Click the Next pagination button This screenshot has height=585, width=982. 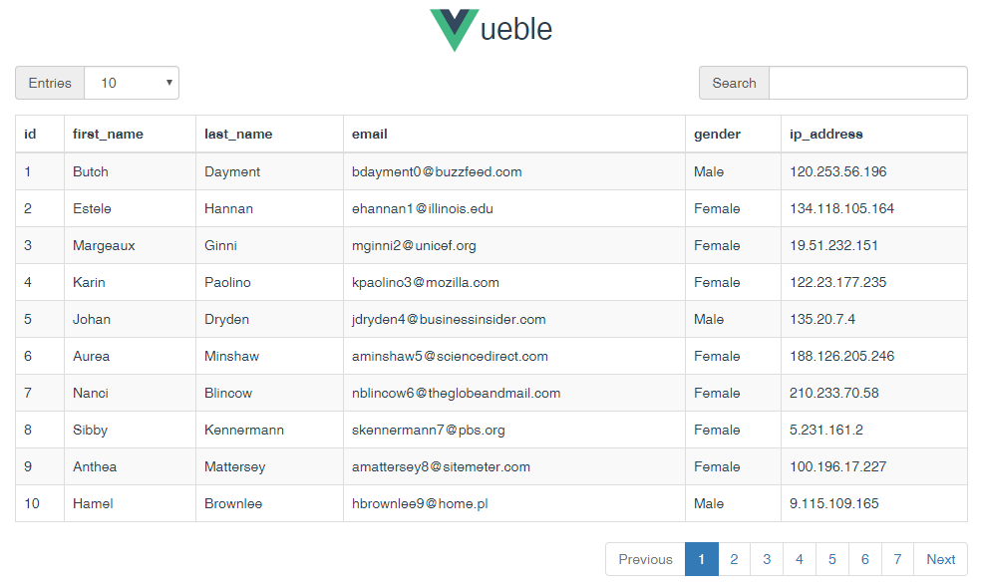tap(941, 559)
